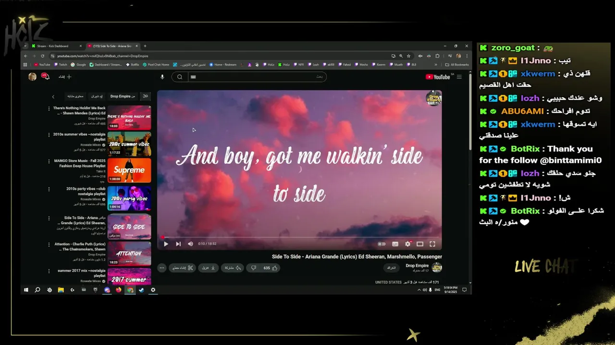Open Chrome extensions puzzle icon
Screen dimensions: 615x345
pos(437,56)
